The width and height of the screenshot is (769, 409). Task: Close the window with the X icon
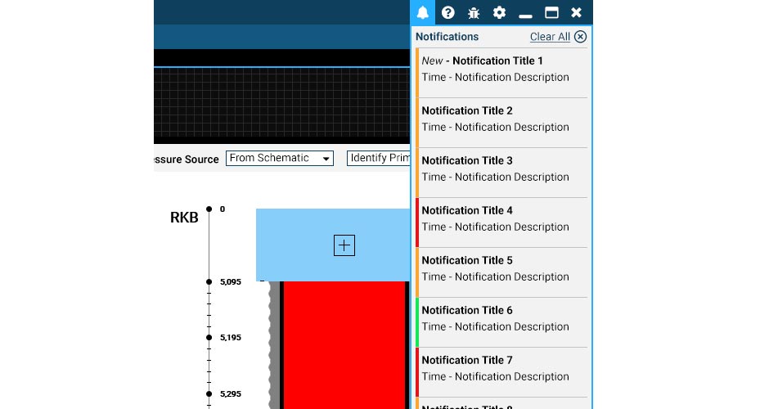[x=576, y=12]
